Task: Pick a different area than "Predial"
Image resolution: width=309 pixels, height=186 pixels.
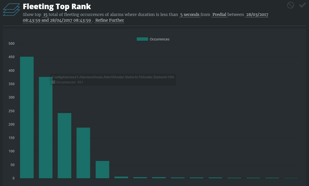Action: click(219, 15)
